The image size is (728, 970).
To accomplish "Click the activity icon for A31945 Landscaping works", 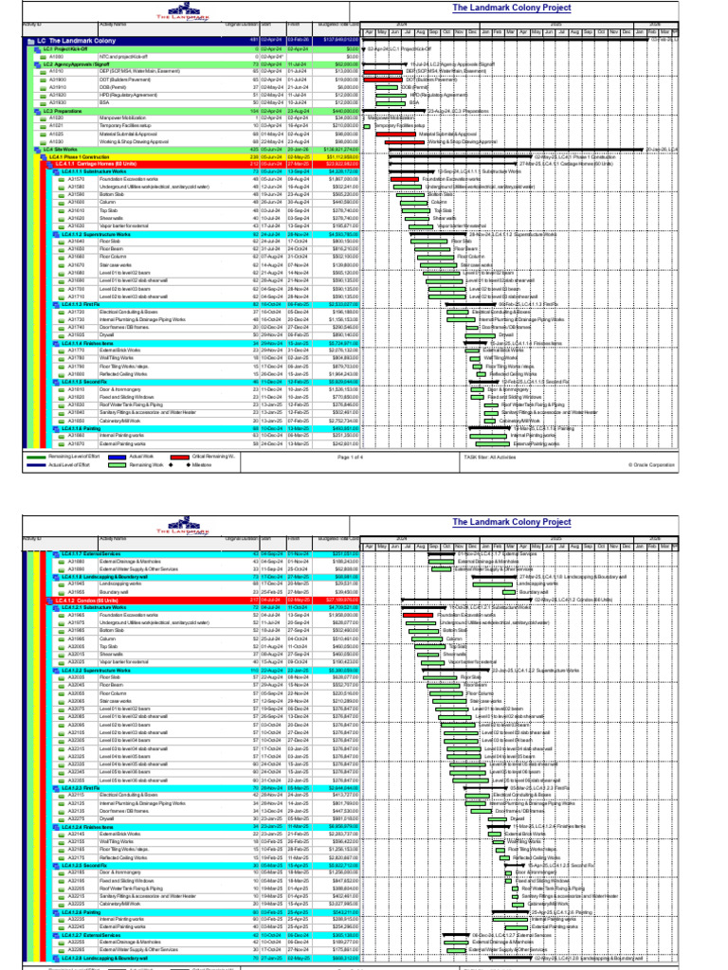I will point(62,584).
